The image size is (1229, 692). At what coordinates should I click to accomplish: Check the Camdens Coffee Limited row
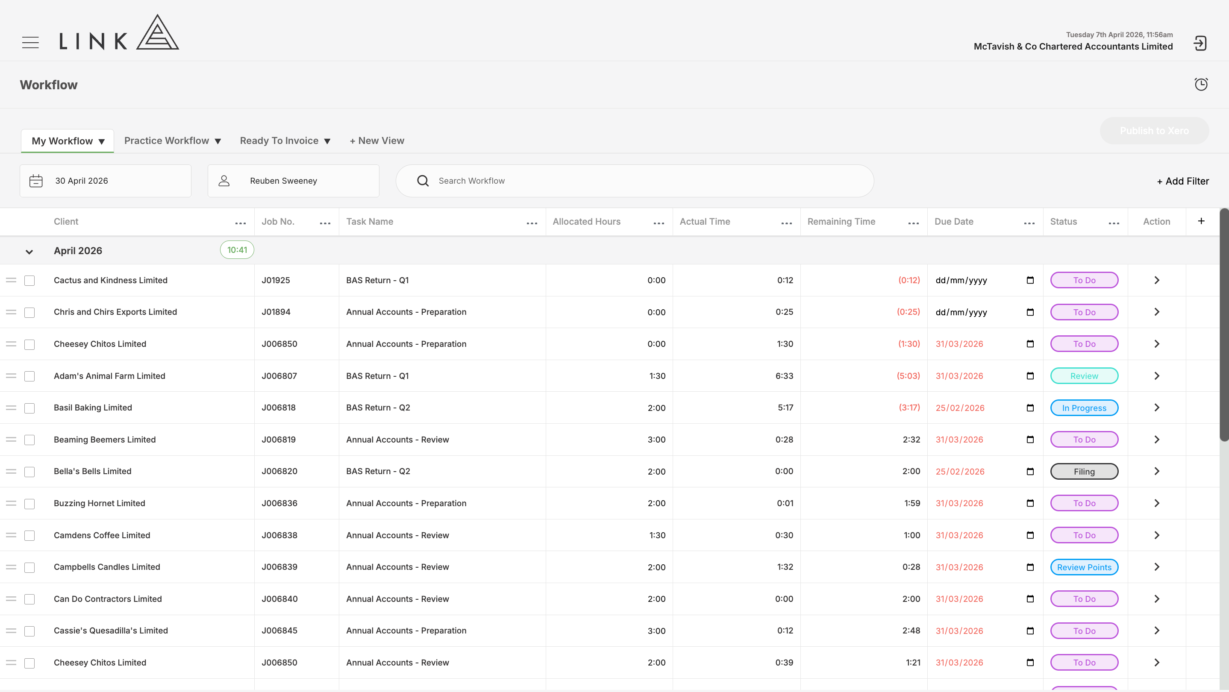[29, 536]
